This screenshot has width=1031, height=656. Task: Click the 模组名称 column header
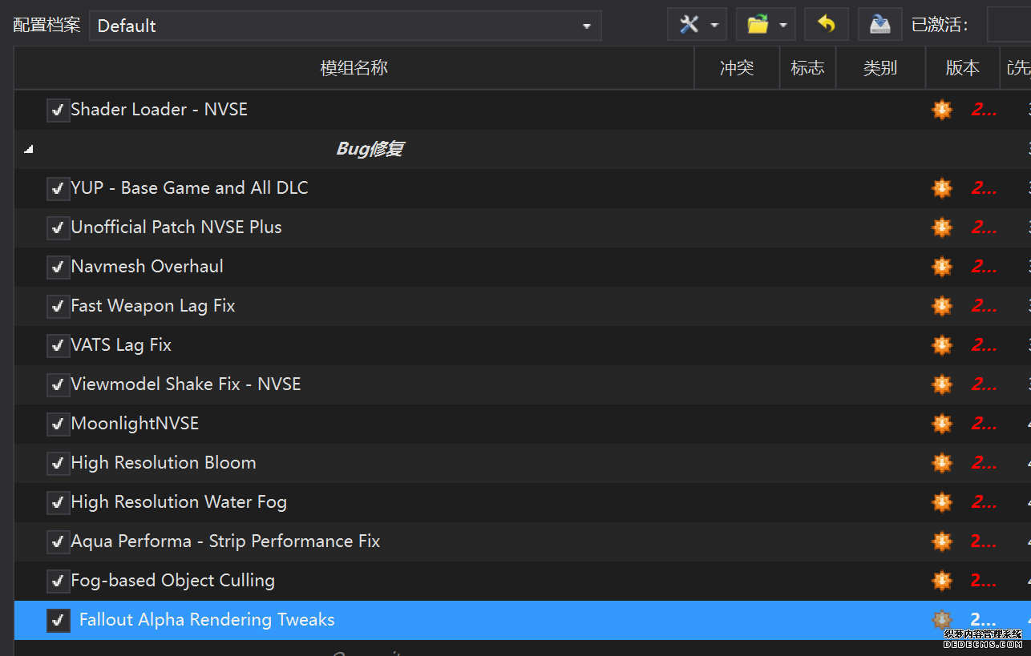pos(354,68)
